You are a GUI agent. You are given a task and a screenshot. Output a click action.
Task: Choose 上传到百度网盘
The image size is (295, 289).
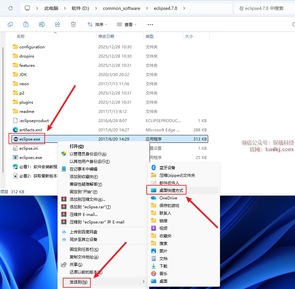click(x=84, y=232)
